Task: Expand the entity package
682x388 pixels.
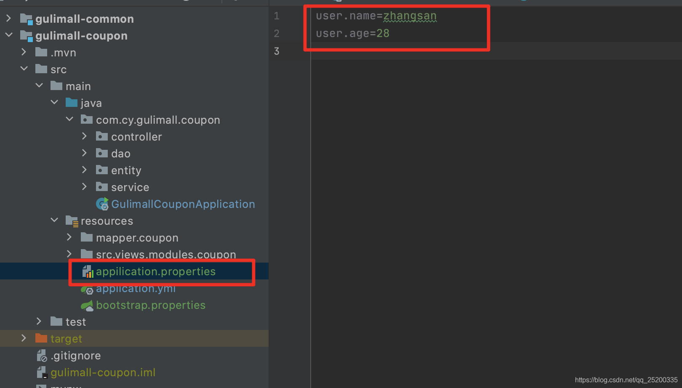Action: pos(84,170)
